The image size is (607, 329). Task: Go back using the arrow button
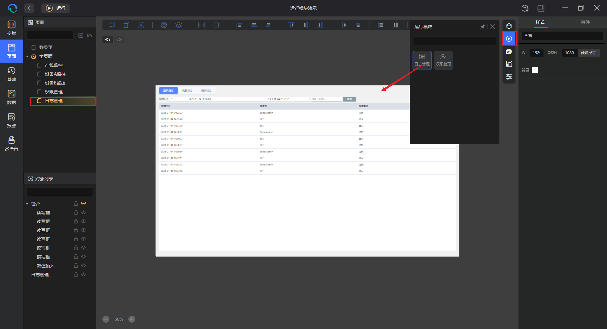point(29,8)
